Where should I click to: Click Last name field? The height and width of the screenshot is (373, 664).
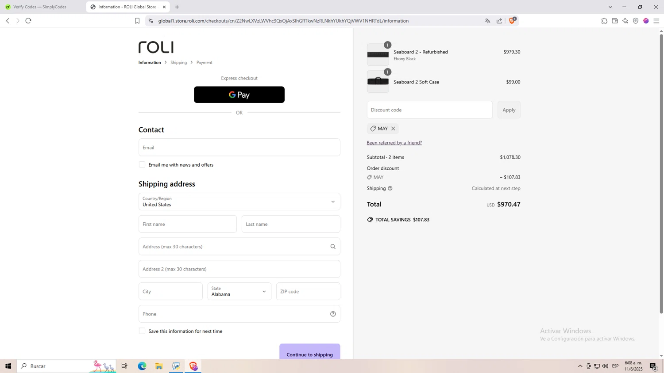coord(291,224)
